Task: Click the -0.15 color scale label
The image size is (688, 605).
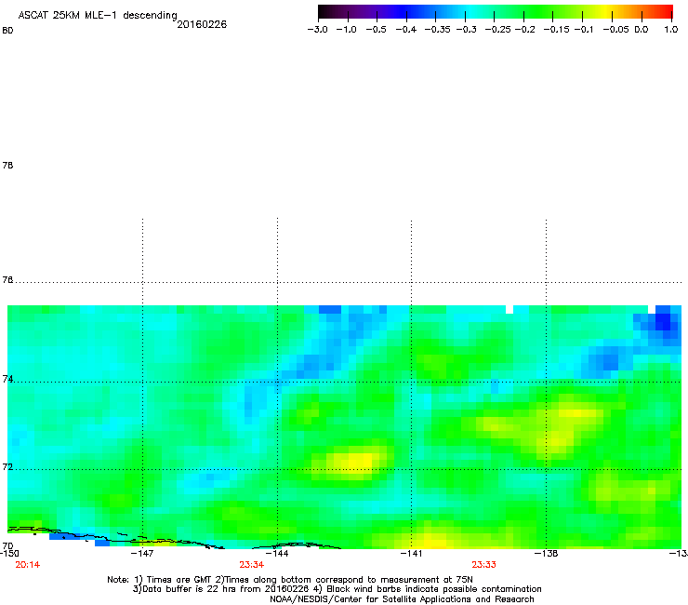Action: click(x=556, y=30)
